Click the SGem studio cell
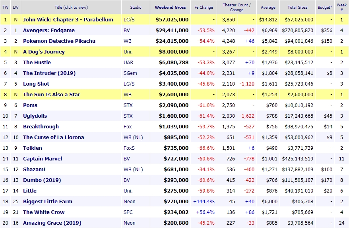Image resolution: width=349 pixels, height=229 pixels. pyautogui.click(x=130, y=73)
